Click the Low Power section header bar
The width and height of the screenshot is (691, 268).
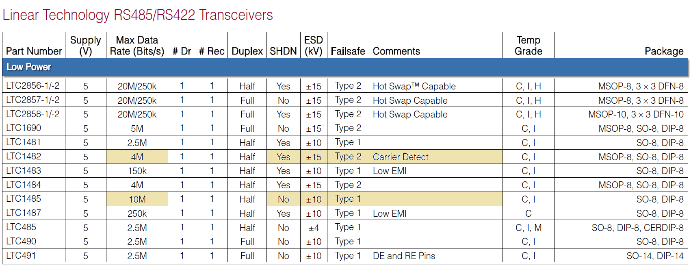pos(344,67)
